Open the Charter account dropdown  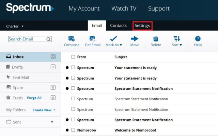[x=15, y=26]
